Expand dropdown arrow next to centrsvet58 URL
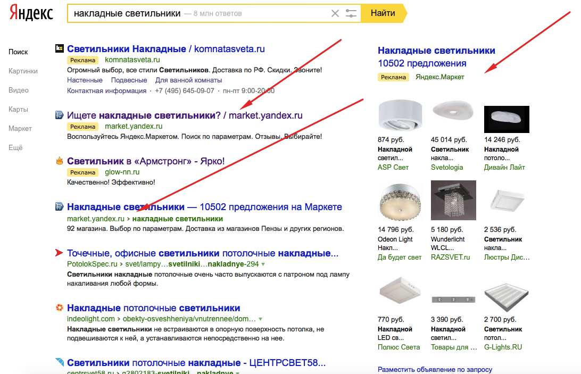The width and height of the screenshot is (581, 374). point(237,372)
